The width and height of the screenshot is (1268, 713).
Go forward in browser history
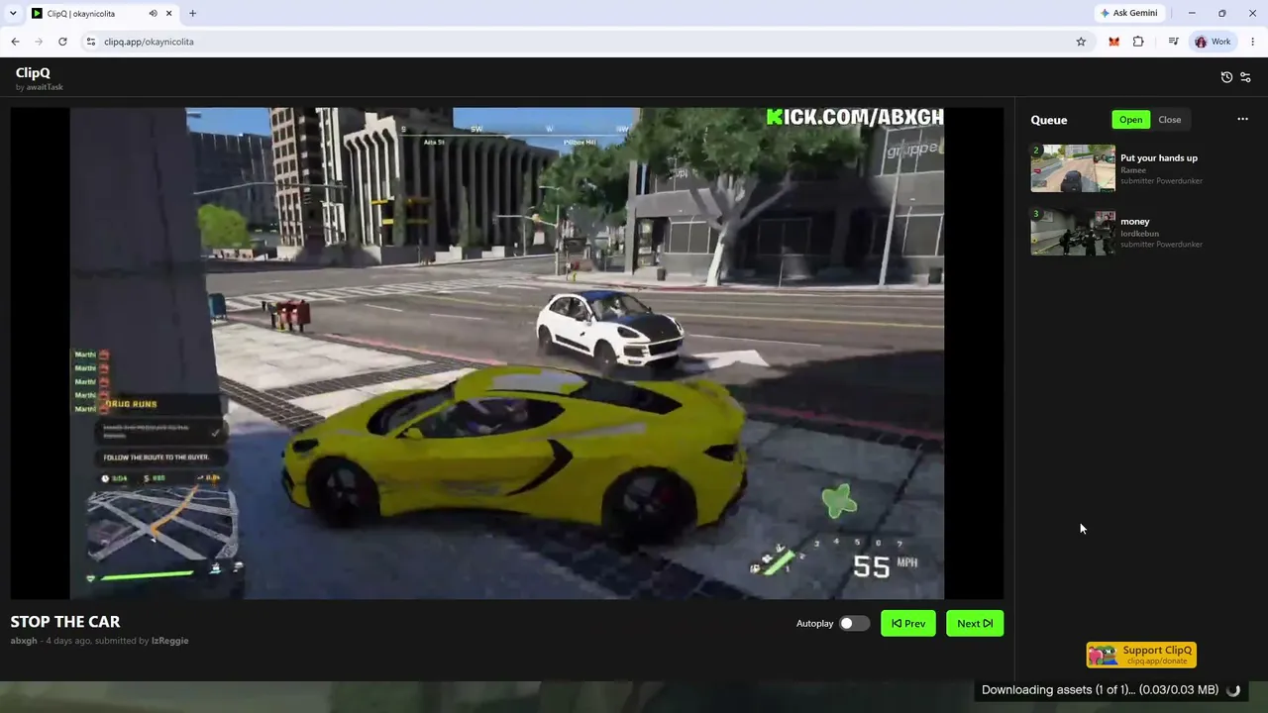(39, 42)
